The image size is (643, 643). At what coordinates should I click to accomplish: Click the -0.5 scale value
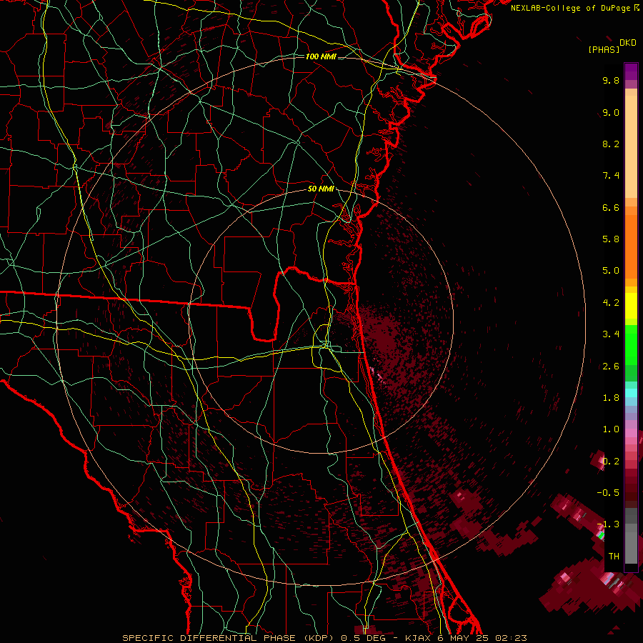[x=608, y=493]
